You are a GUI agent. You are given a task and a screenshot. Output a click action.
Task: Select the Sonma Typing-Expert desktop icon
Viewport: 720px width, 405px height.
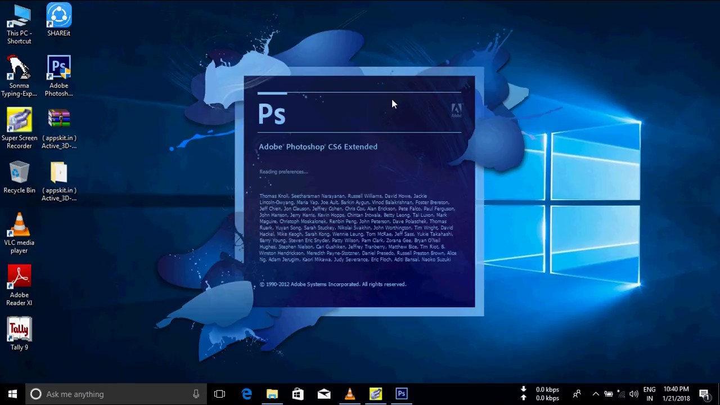click(19, 76)
